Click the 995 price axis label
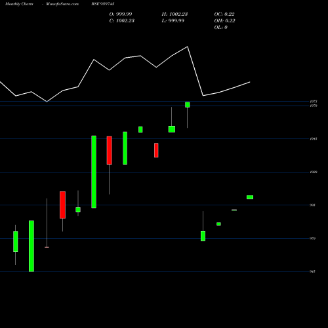328x328 pixels. 313,205
